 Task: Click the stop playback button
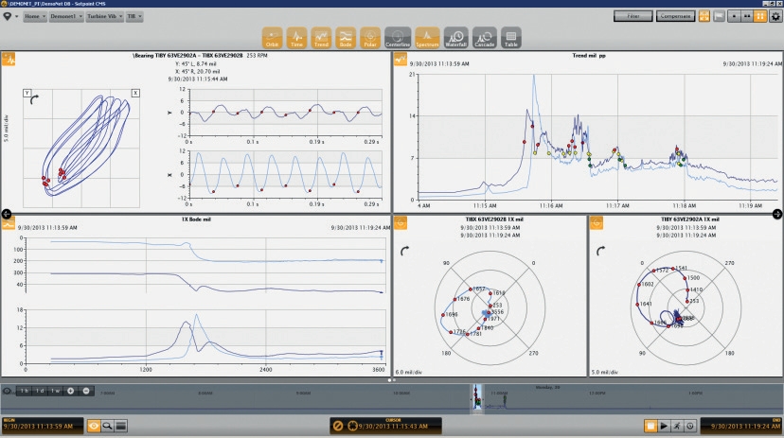(x=650, y=426)
